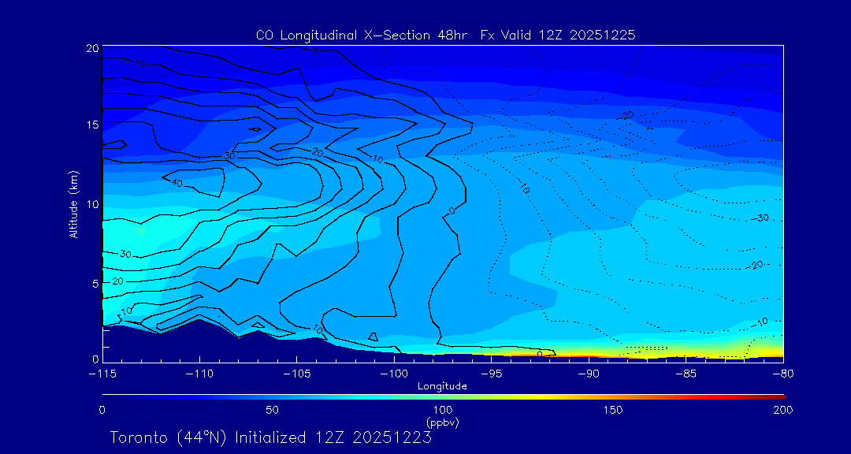Click the 5 km altitude tick label

[95, 282]
